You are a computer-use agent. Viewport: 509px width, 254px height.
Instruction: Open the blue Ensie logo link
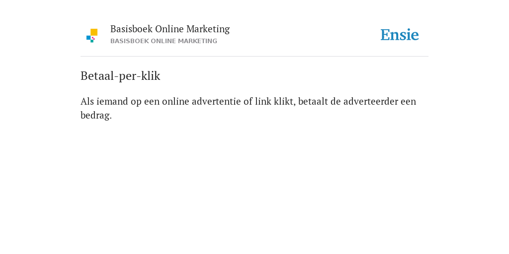[400, 35]
